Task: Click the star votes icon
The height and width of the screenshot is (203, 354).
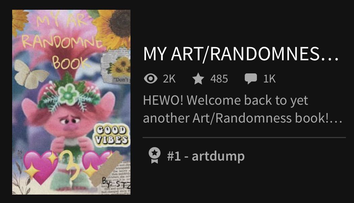Action: pyautogui.click(x=198, y=79)
